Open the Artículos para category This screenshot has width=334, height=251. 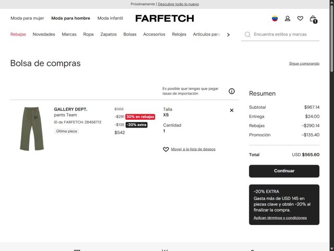207,34
